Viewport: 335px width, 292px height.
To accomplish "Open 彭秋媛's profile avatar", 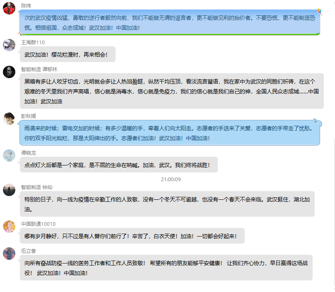I will (x=9, y=119).
